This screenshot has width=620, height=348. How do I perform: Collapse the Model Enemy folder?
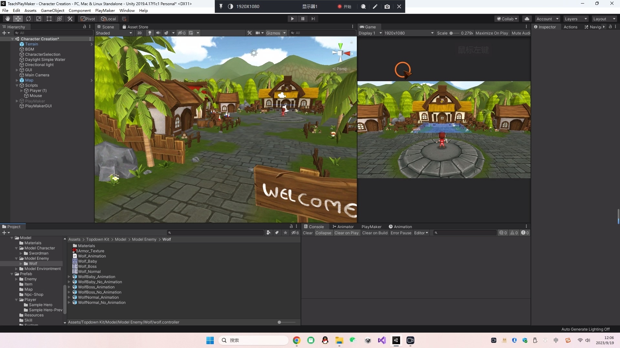click(x=16, y=258)
